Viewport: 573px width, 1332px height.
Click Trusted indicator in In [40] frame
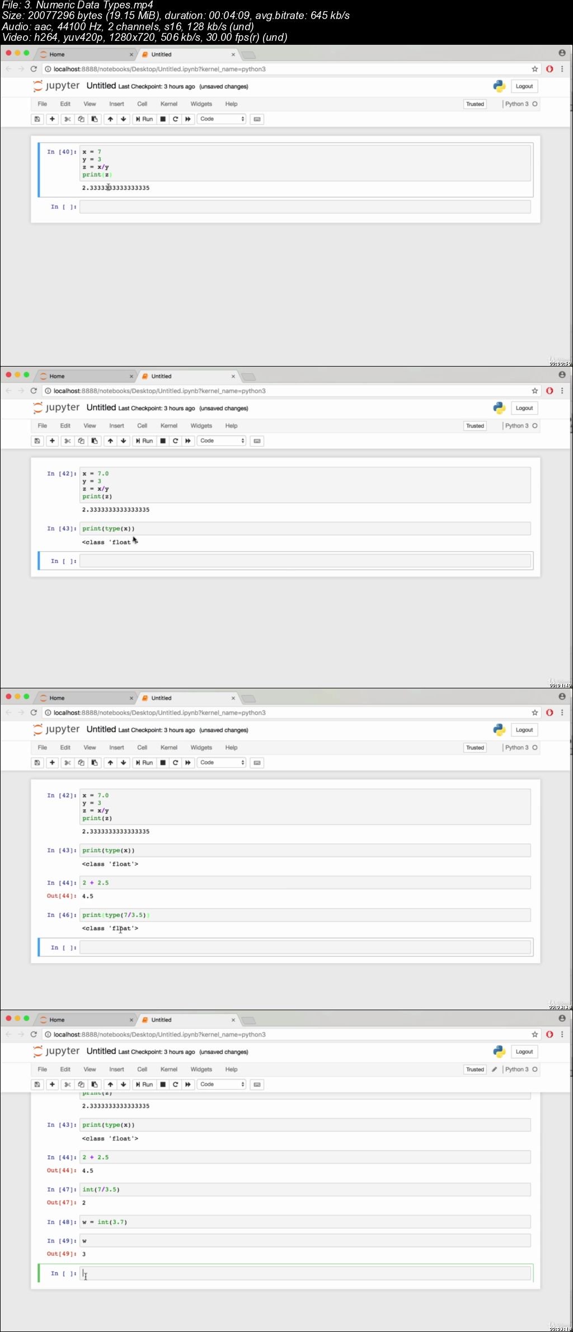[x=475, y=104]
